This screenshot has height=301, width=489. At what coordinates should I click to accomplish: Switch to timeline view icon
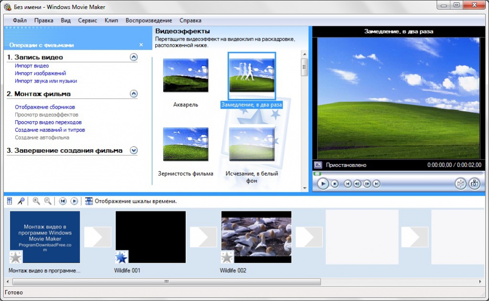pos(89,201)
